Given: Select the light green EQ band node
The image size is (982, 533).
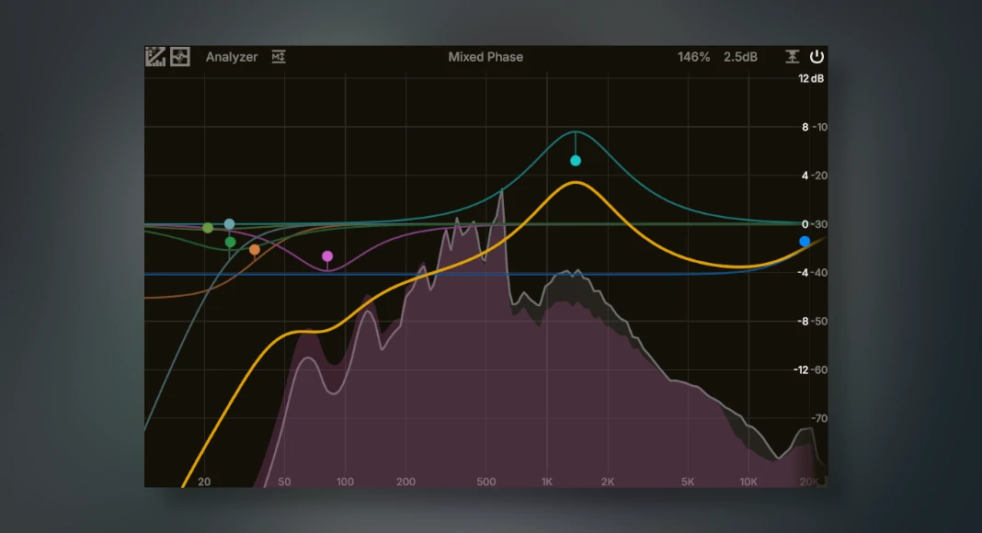Looking at the screenshot, I should coord(208,228).
